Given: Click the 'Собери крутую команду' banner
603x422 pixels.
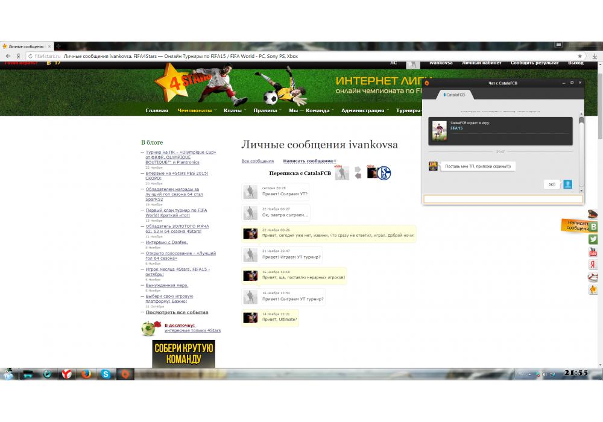Looking at the screenshot, I should 183,354.
